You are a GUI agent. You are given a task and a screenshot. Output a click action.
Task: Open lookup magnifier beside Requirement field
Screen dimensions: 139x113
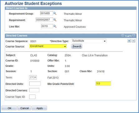coord(55,20)
